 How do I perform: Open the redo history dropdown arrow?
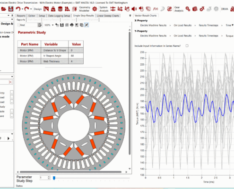pyautogui.click(x=31, y=9)
